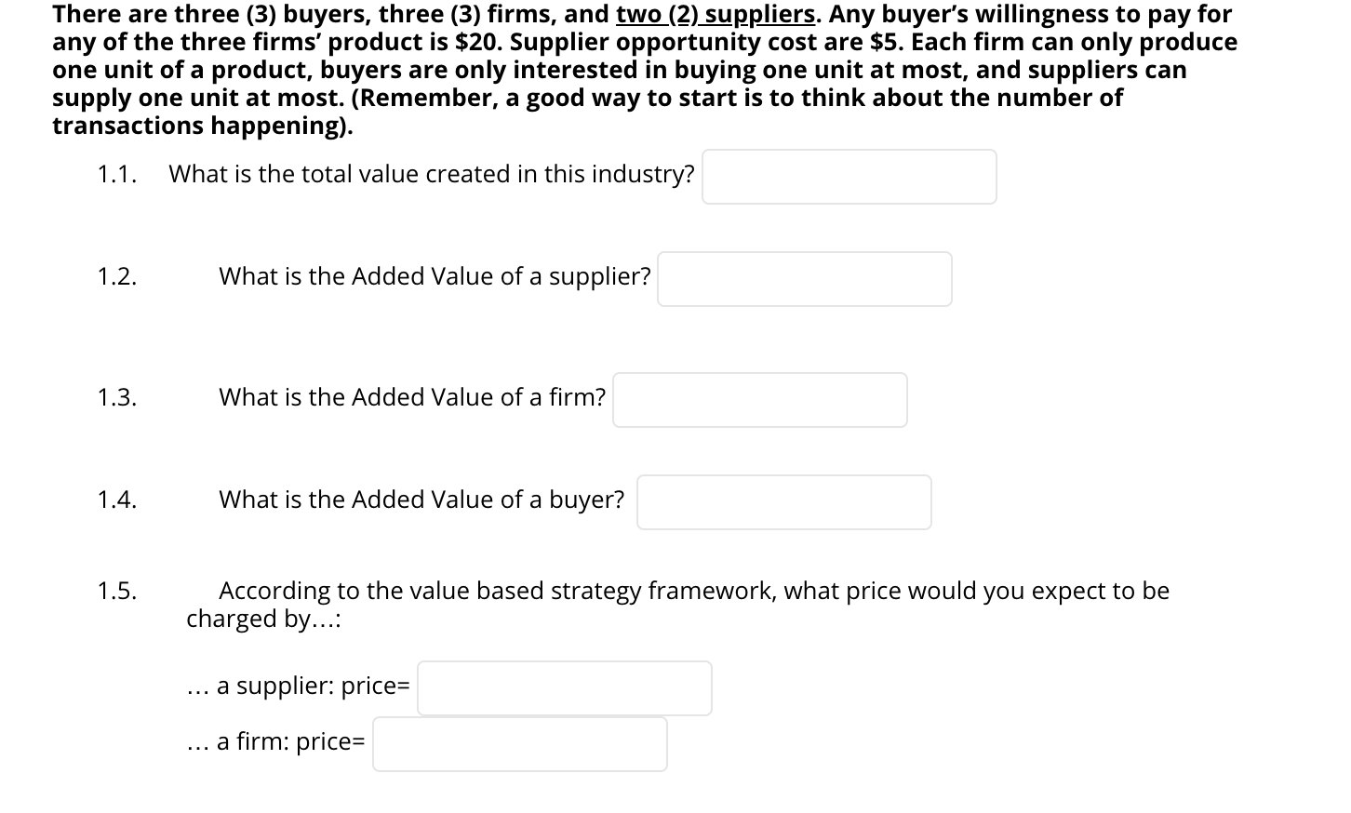
Task: Click the value based strategy framework question text
Action: pyautogui.click(x=677, y=604)
